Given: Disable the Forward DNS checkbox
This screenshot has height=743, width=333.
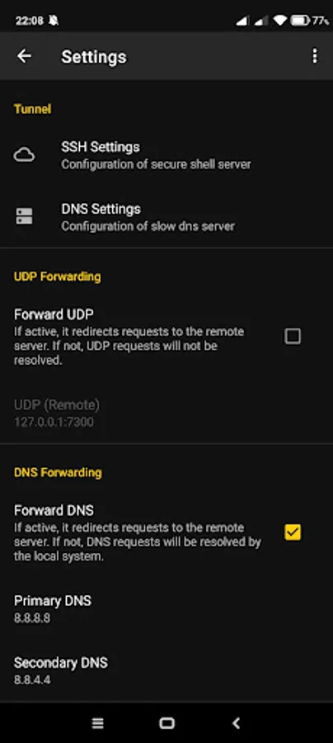Looking at the screenshot, I should (293, 532).
